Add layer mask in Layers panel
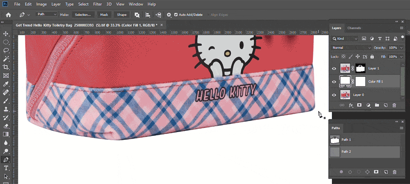 pos(360,105)
